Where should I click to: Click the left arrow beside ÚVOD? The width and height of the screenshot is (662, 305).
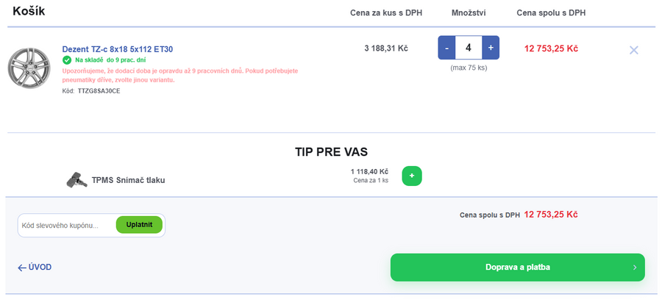(21, 268)
